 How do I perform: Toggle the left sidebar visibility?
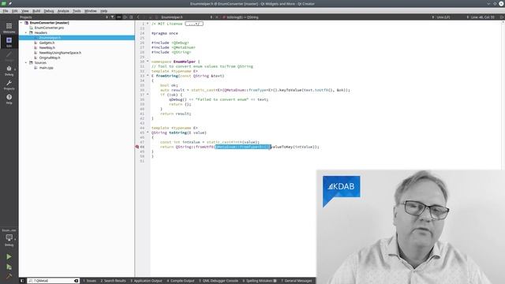[22, 281]
